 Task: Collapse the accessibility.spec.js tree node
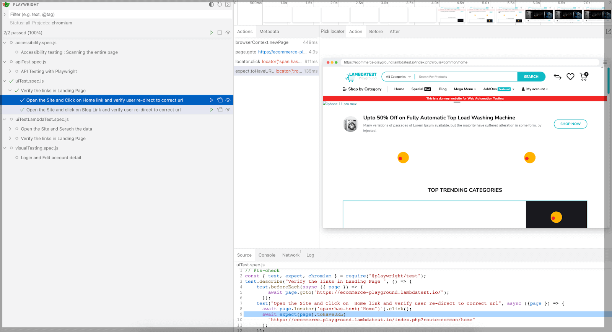pyautogui.click(x=5, y=43)
